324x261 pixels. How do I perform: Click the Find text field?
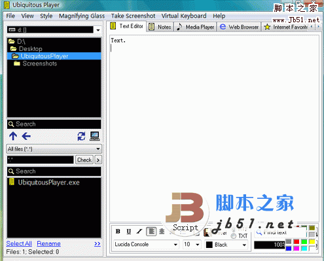[280, 232]
